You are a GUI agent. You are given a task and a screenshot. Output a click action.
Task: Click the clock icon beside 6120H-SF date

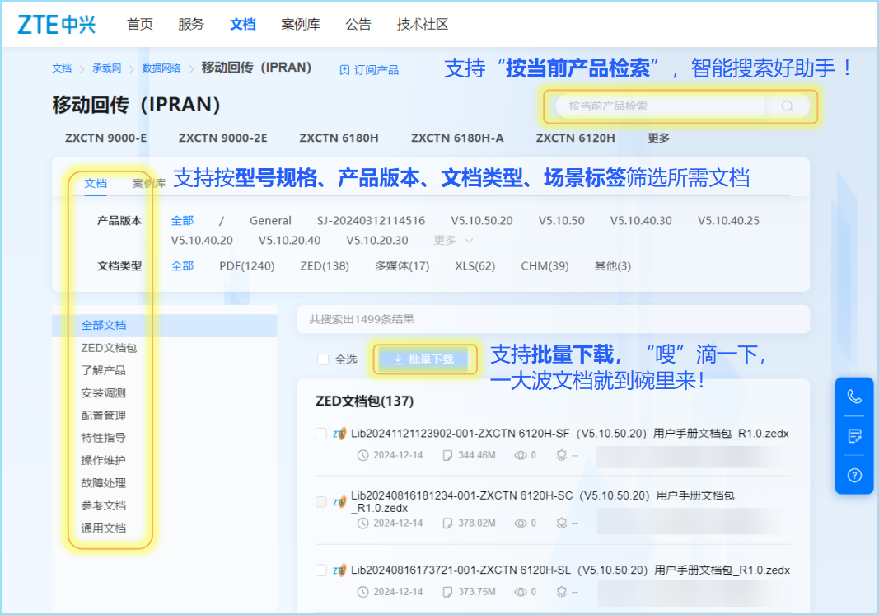(362, 455)
